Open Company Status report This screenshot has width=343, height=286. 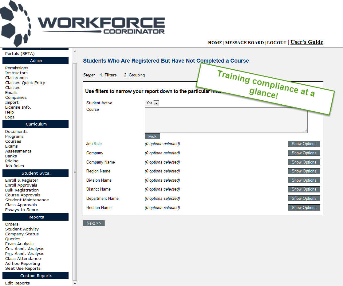point(22,234)
